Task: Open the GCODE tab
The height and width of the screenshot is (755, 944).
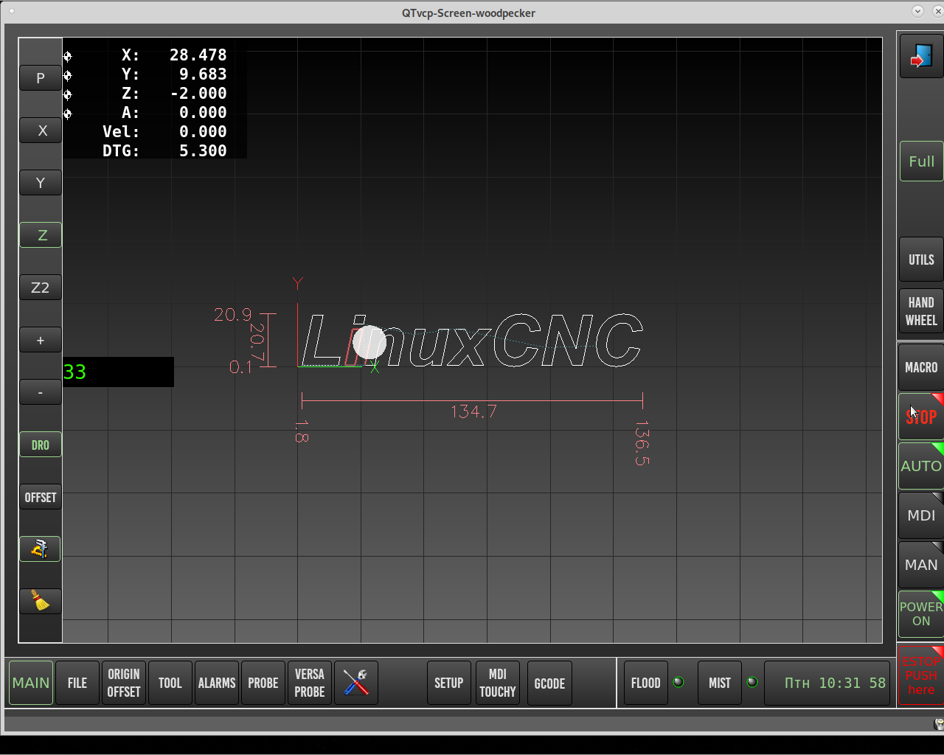Action: coord(549,683)
